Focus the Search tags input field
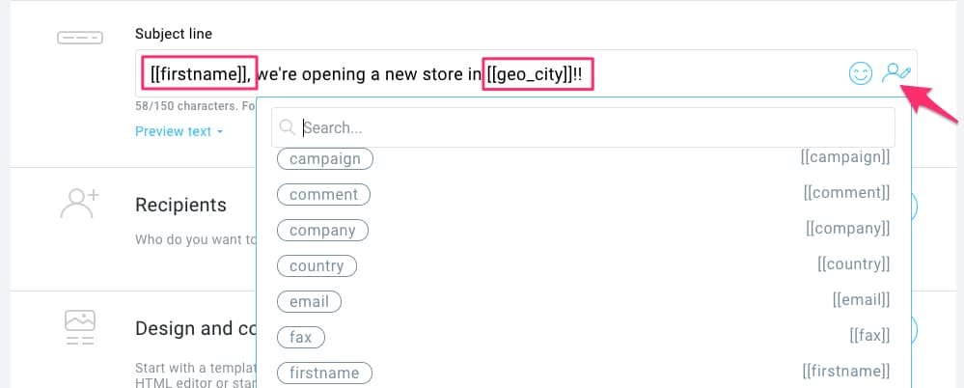This screenshot has width=964, height=388. pos(583,127)
